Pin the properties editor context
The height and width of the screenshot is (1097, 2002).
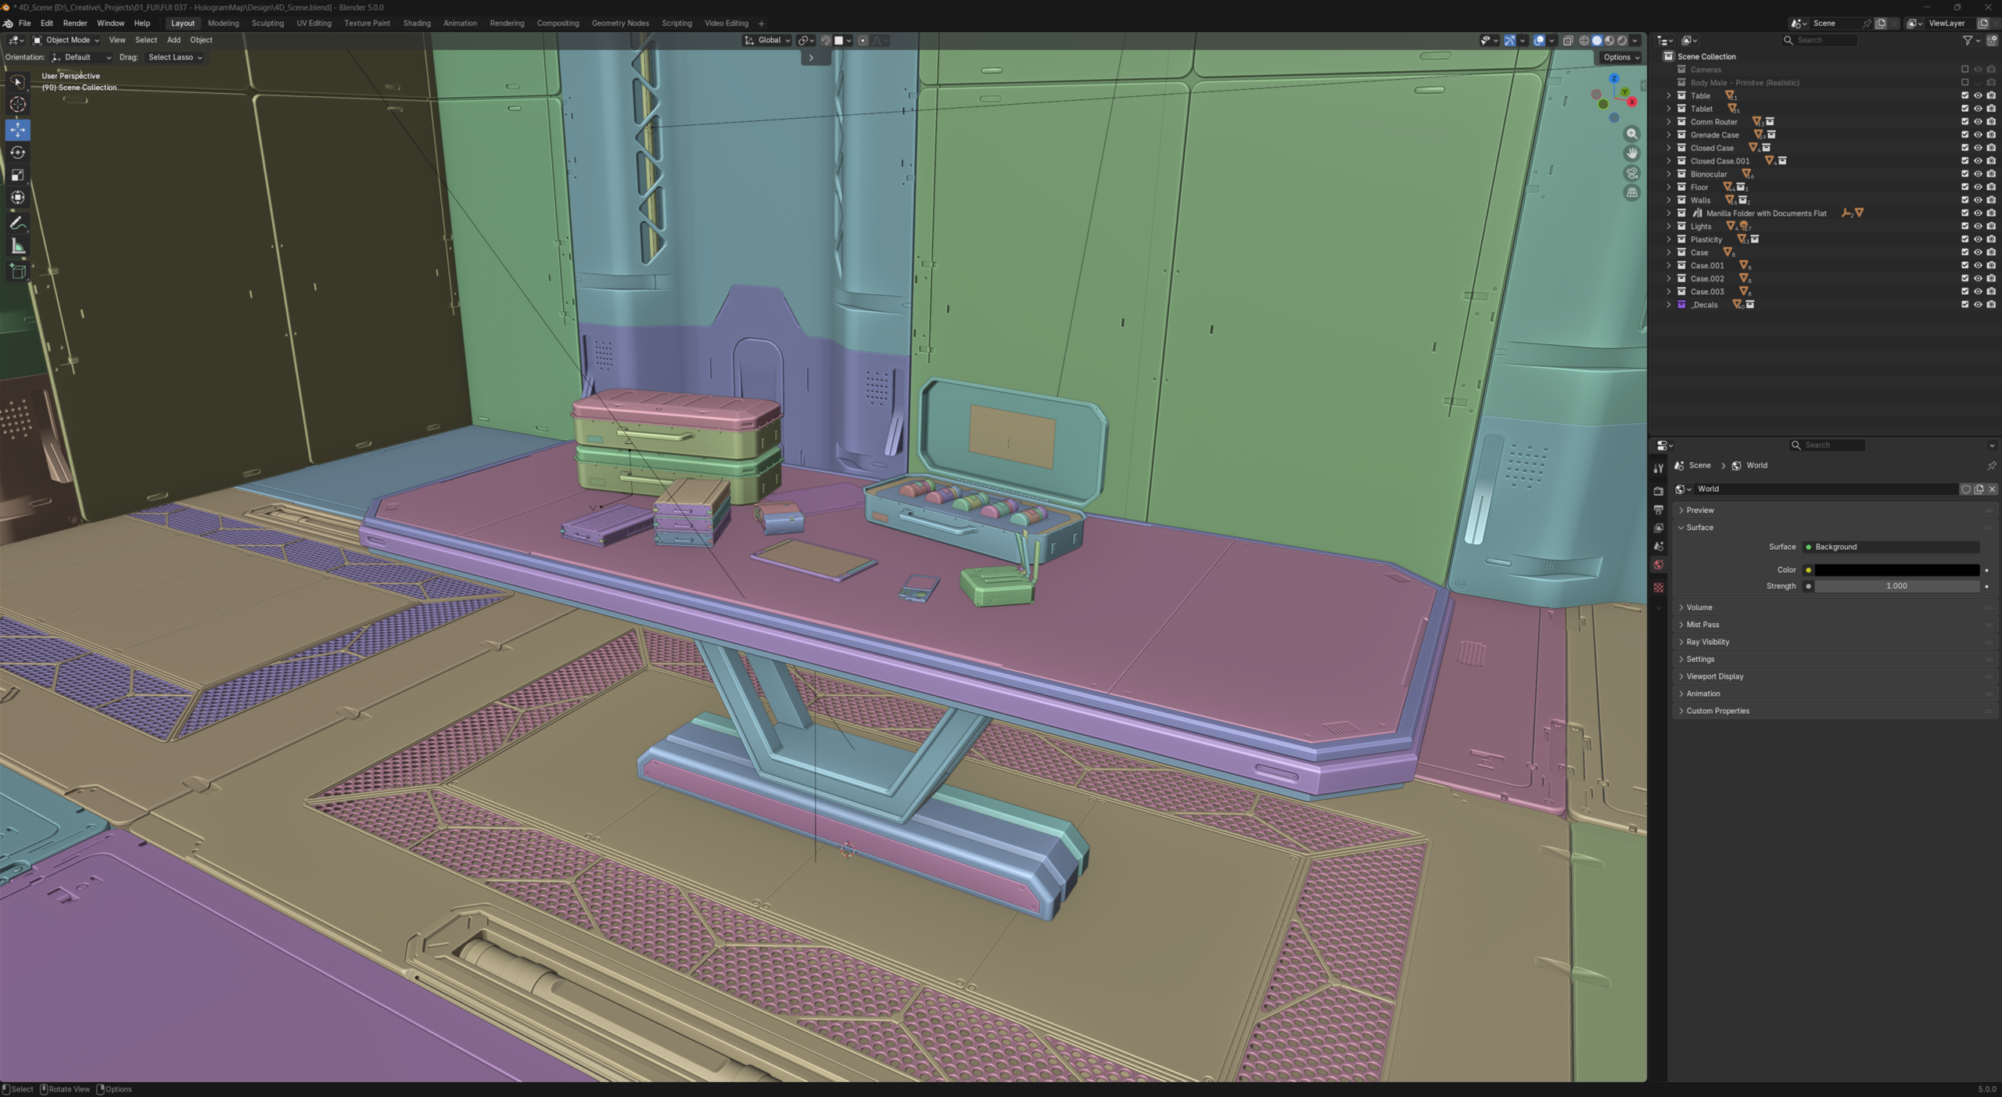click(x=1991, y=466)
